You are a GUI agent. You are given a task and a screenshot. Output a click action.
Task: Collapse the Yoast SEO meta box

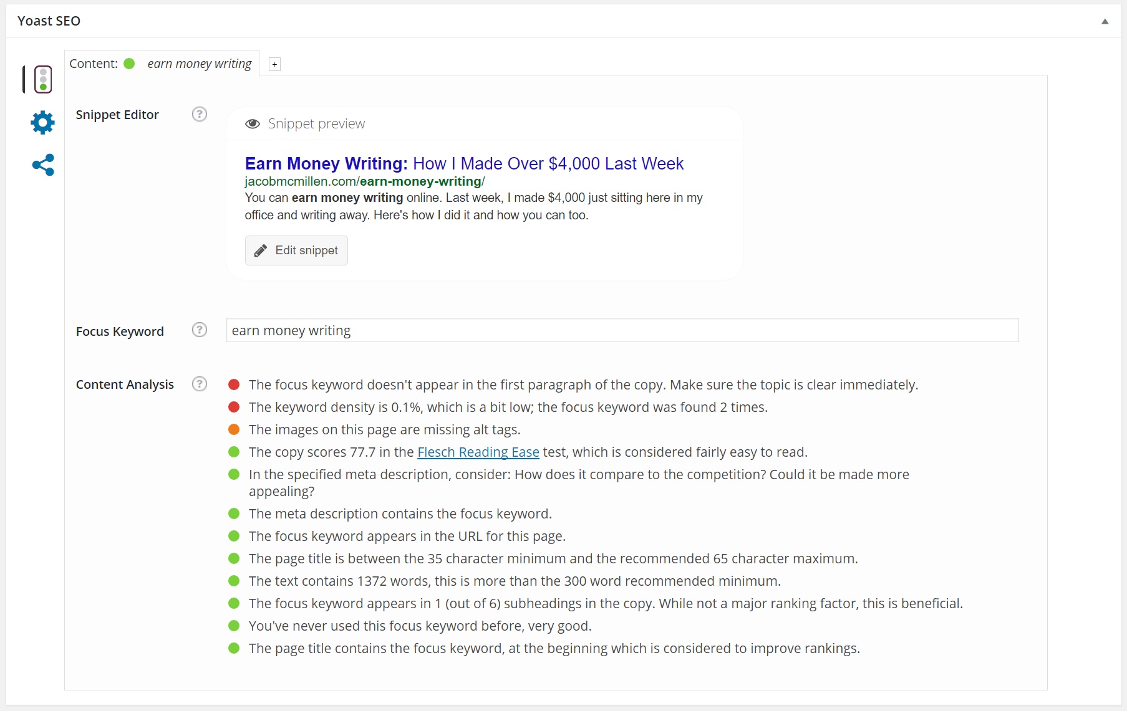click(x=1105, y=21)
